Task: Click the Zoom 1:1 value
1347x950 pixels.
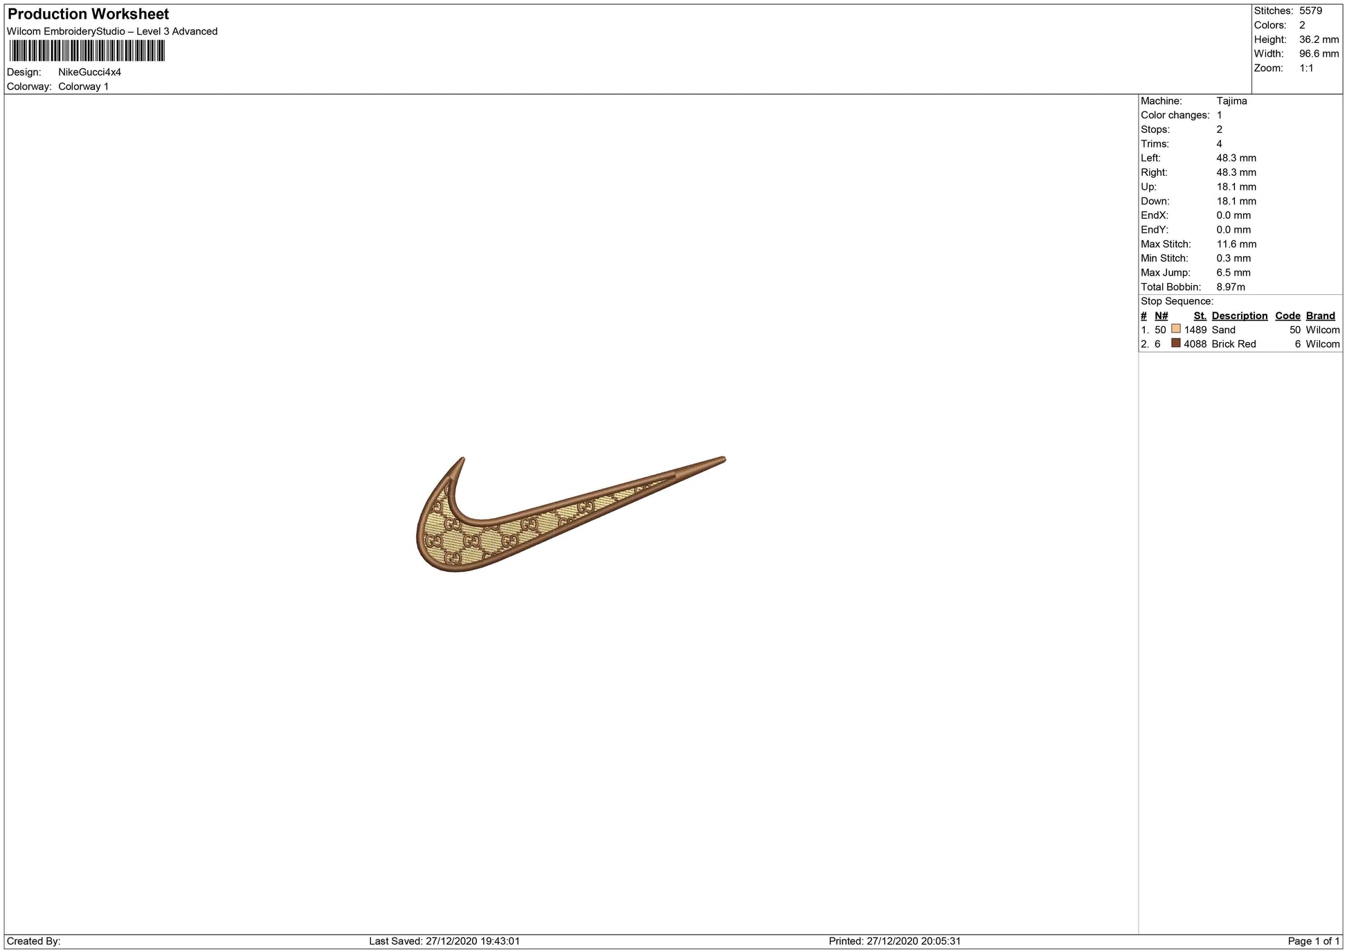Action: coord(1306,68)
